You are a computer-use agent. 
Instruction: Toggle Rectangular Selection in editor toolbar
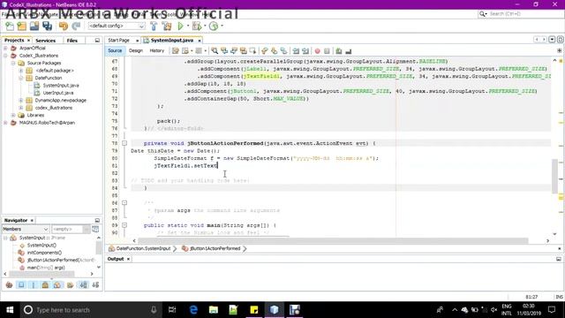252,51
